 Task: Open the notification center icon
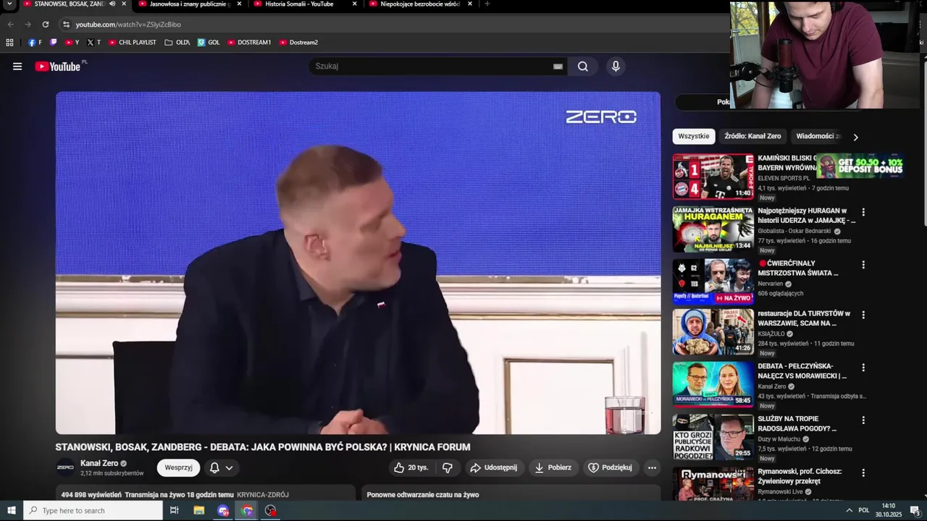915,510
